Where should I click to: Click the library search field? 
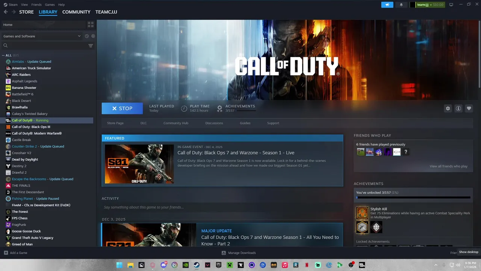click(x=44, y=46)
